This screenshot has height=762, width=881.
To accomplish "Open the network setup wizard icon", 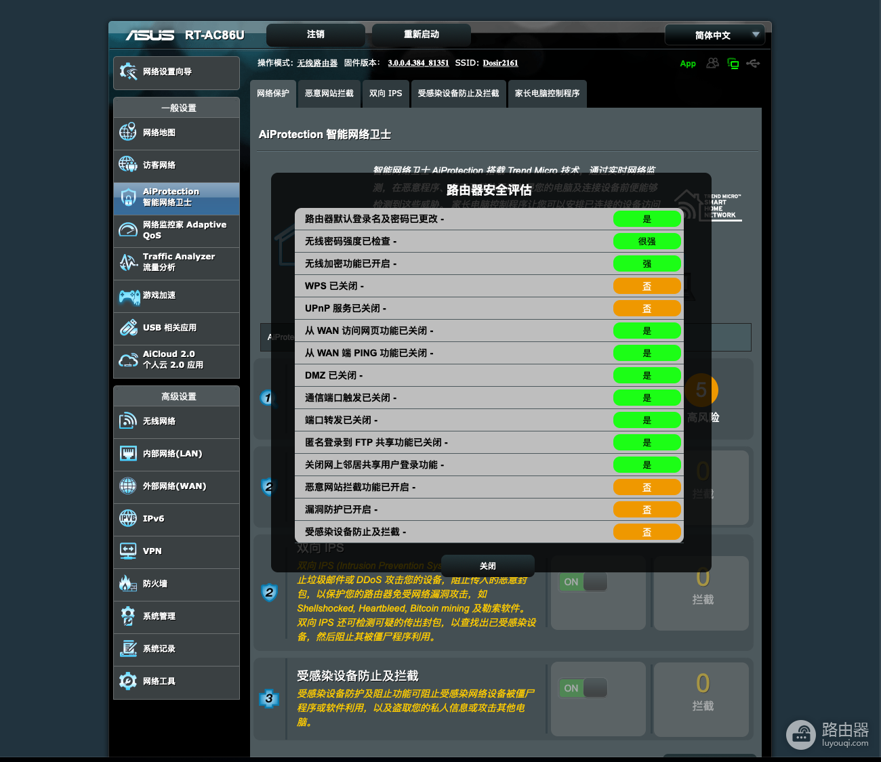I will tap(128, 72).
